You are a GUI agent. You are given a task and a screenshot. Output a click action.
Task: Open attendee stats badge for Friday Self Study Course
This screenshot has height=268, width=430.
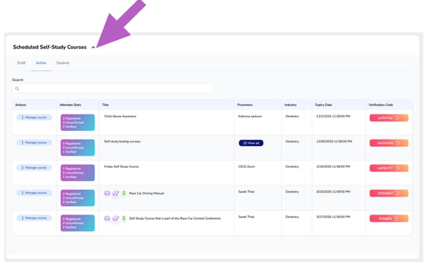77,173
